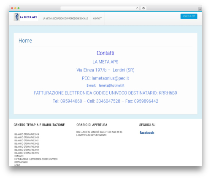Open Bilancio Ordinario 2021 link
Screen dimensions: 211x179
pos(27,140)
